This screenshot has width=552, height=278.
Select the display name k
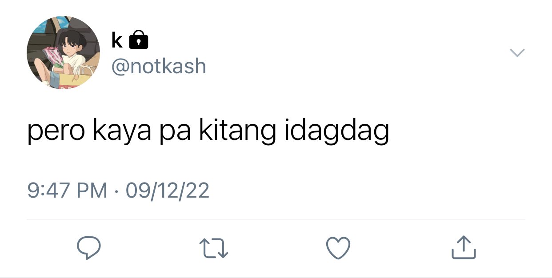click(117, 40)
